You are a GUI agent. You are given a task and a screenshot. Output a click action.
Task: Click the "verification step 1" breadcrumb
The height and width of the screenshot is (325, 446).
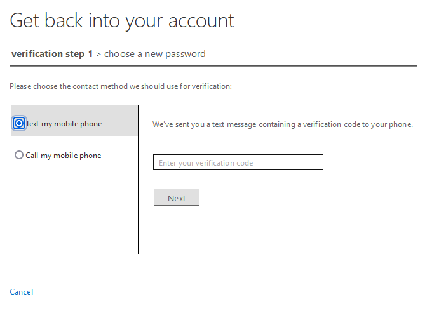point(52,54)
